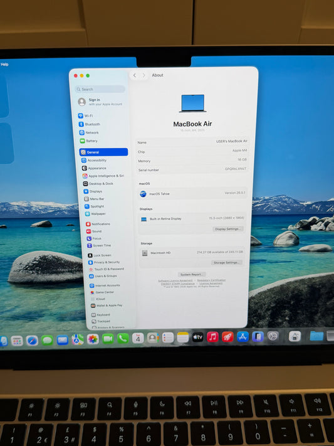
Task: Select iCloud in the sidebar
Action: tap(98, 299)
